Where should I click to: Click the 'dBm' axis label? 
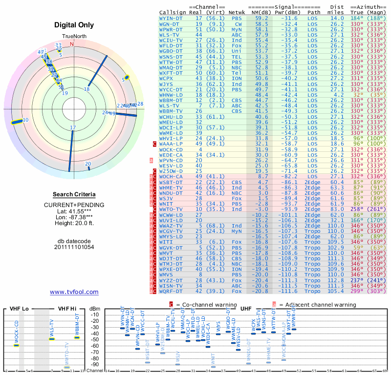tap(95, 309)
